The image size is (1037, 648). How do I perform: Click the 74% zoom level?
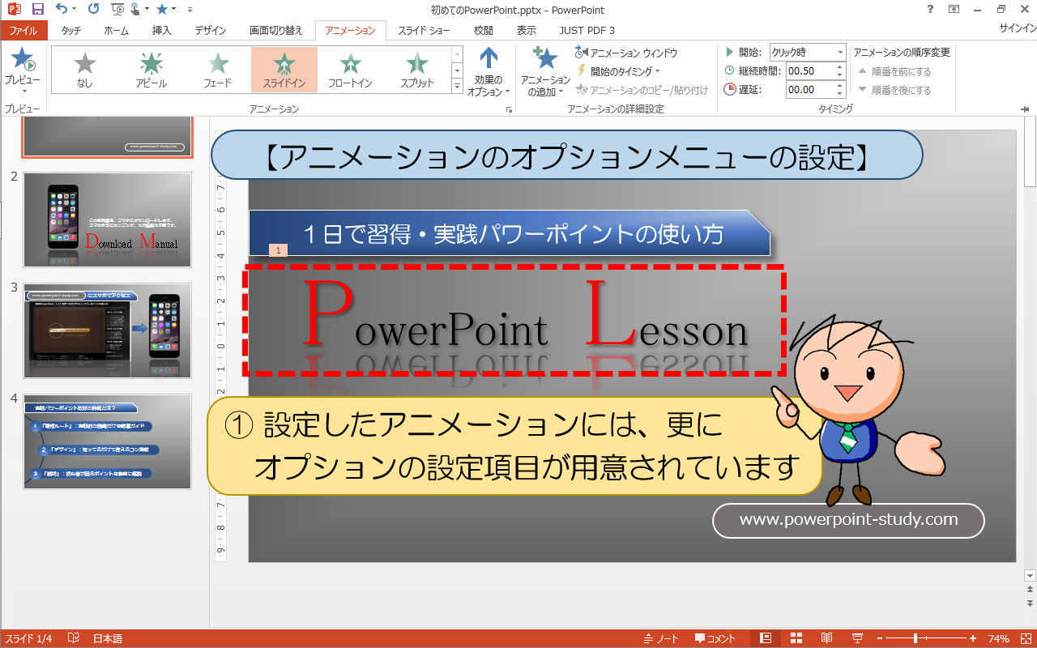(998, 638)
